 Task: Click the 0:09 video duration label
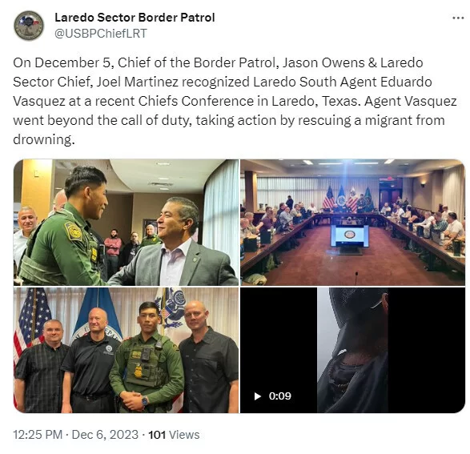[x=280, y=396]
